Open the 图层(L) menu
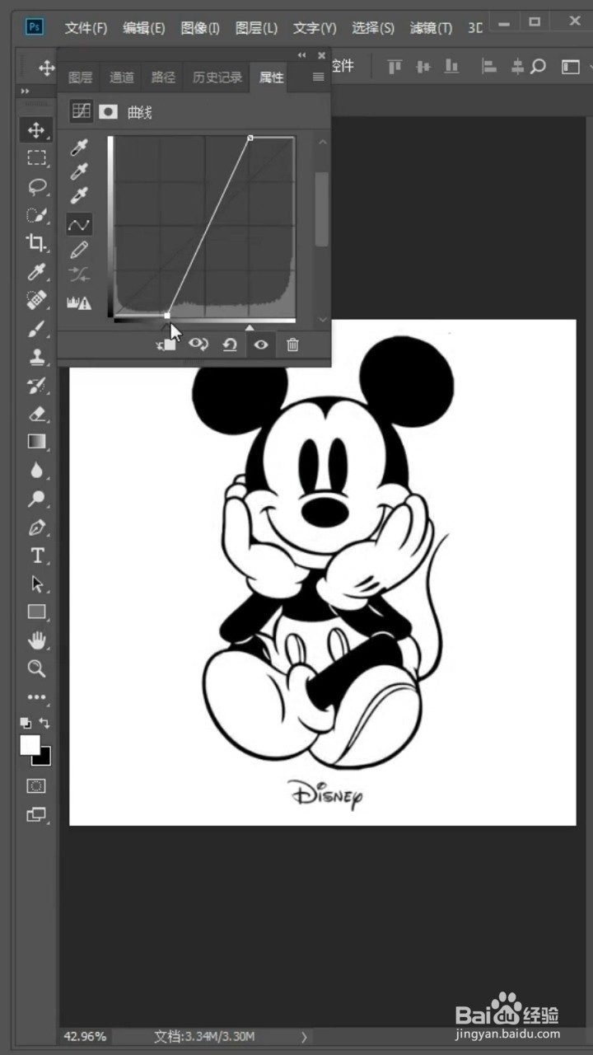Viewport: 593px width, 1055px height. (x=256, y=28)
